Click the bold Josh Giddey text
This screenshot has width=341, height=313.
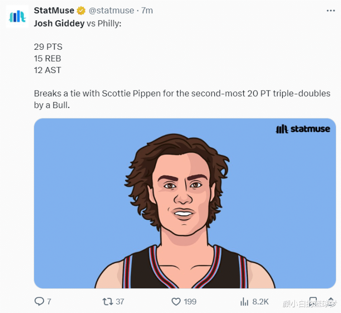pos(59,23)
